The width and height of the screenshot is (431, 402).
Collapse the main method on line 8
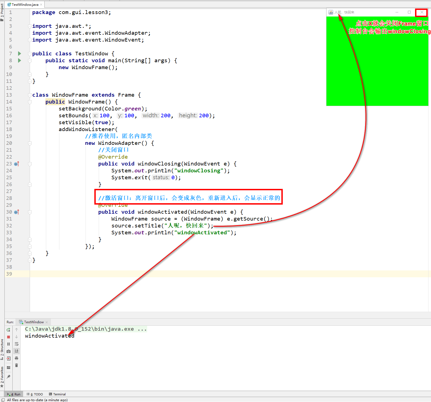[x=30, y=61]
